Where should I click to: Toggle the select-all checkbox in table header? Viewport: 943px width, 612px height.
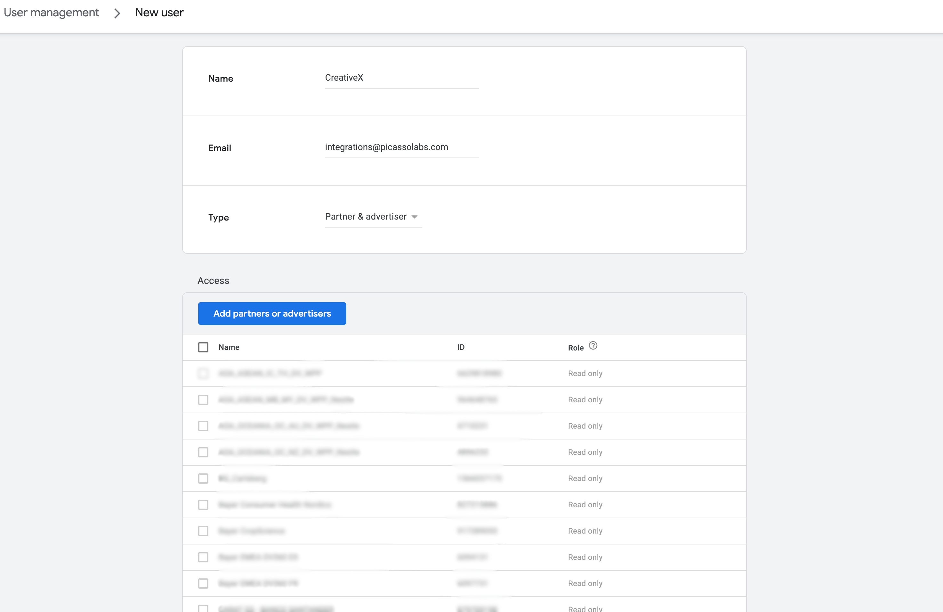pos(203,347)
